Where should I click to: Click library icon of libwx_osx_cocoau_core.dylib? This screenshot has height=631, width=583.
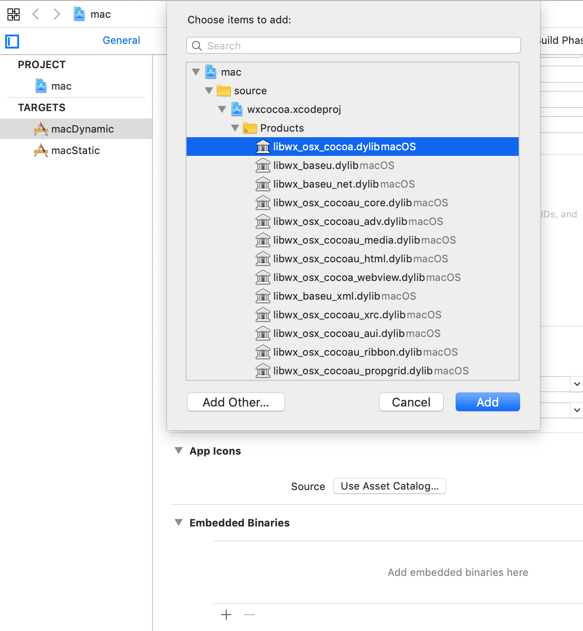[263, 203]
